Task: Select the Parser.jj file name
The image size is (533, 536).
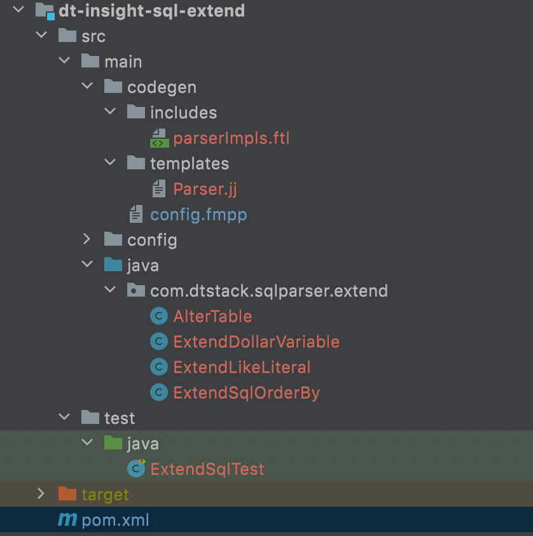Action: (x=205, y=189)
